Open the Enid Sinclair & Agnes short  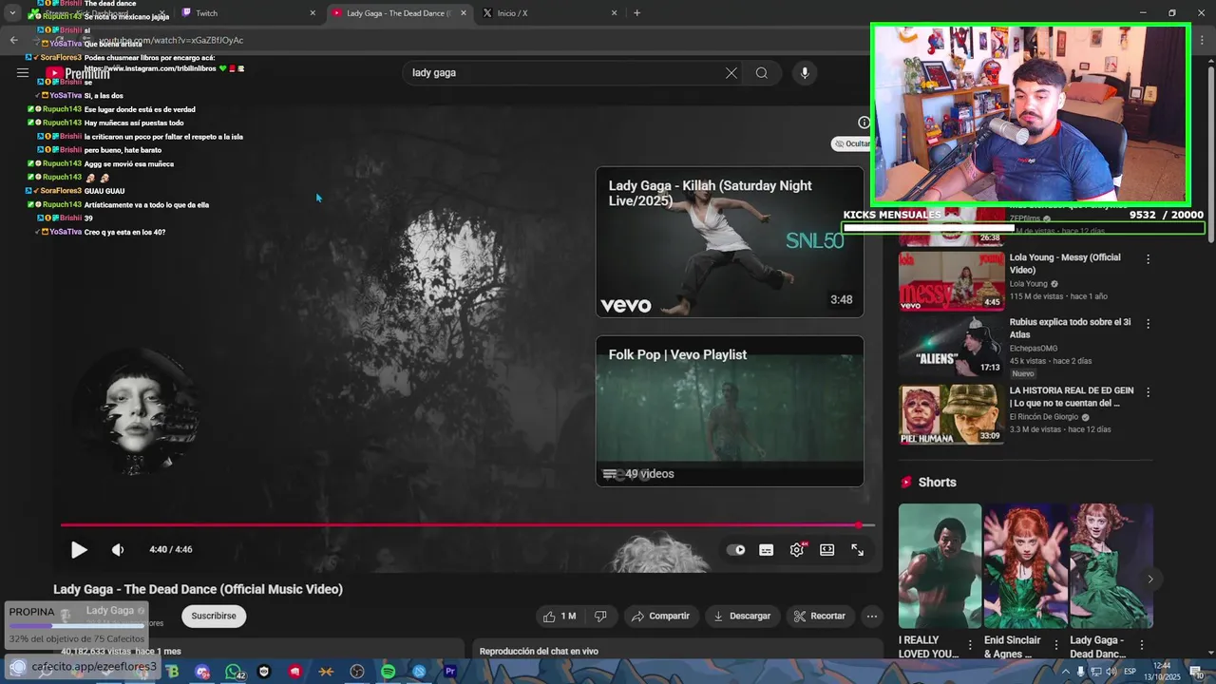click(1025, 566)
